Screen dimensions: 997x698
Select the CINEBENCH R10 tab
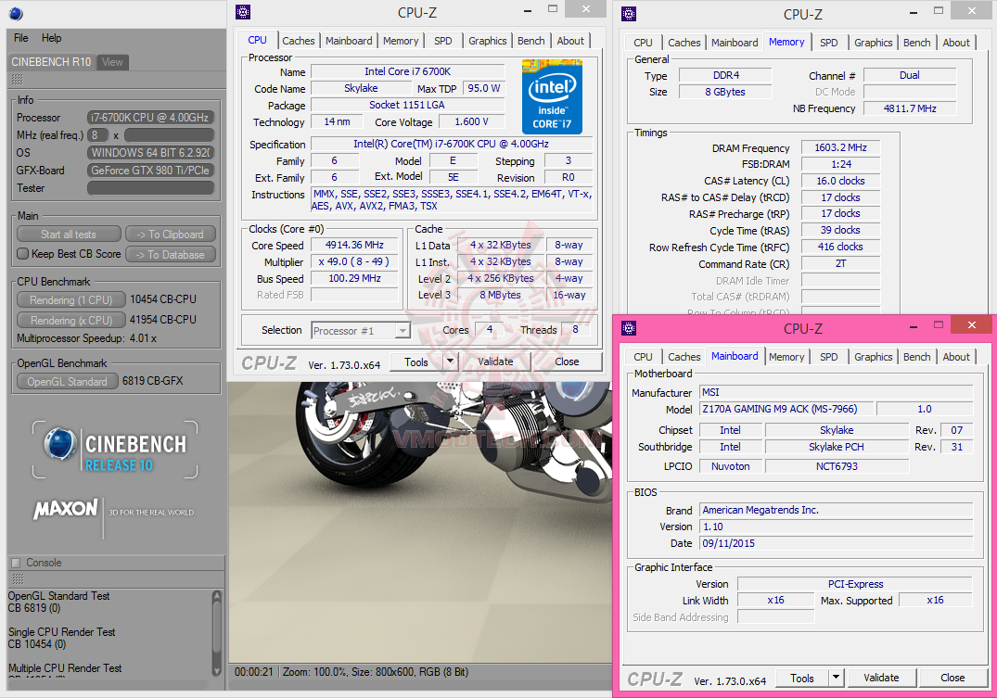pos(51,62)
